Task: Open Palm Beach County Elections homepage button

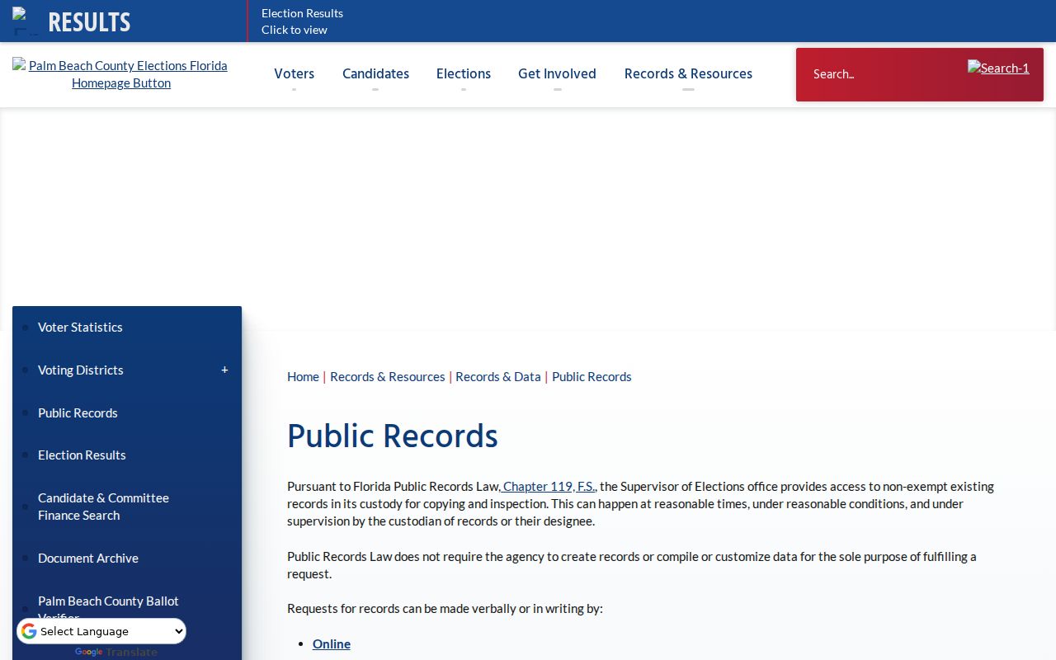Action: [x=120, y=74]
